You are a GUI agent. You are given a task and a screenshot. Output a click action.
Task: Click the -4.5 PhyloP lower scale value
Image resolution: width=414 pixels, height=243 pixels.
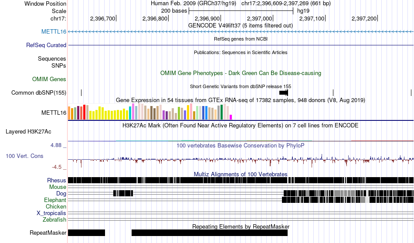coord(57,167)
